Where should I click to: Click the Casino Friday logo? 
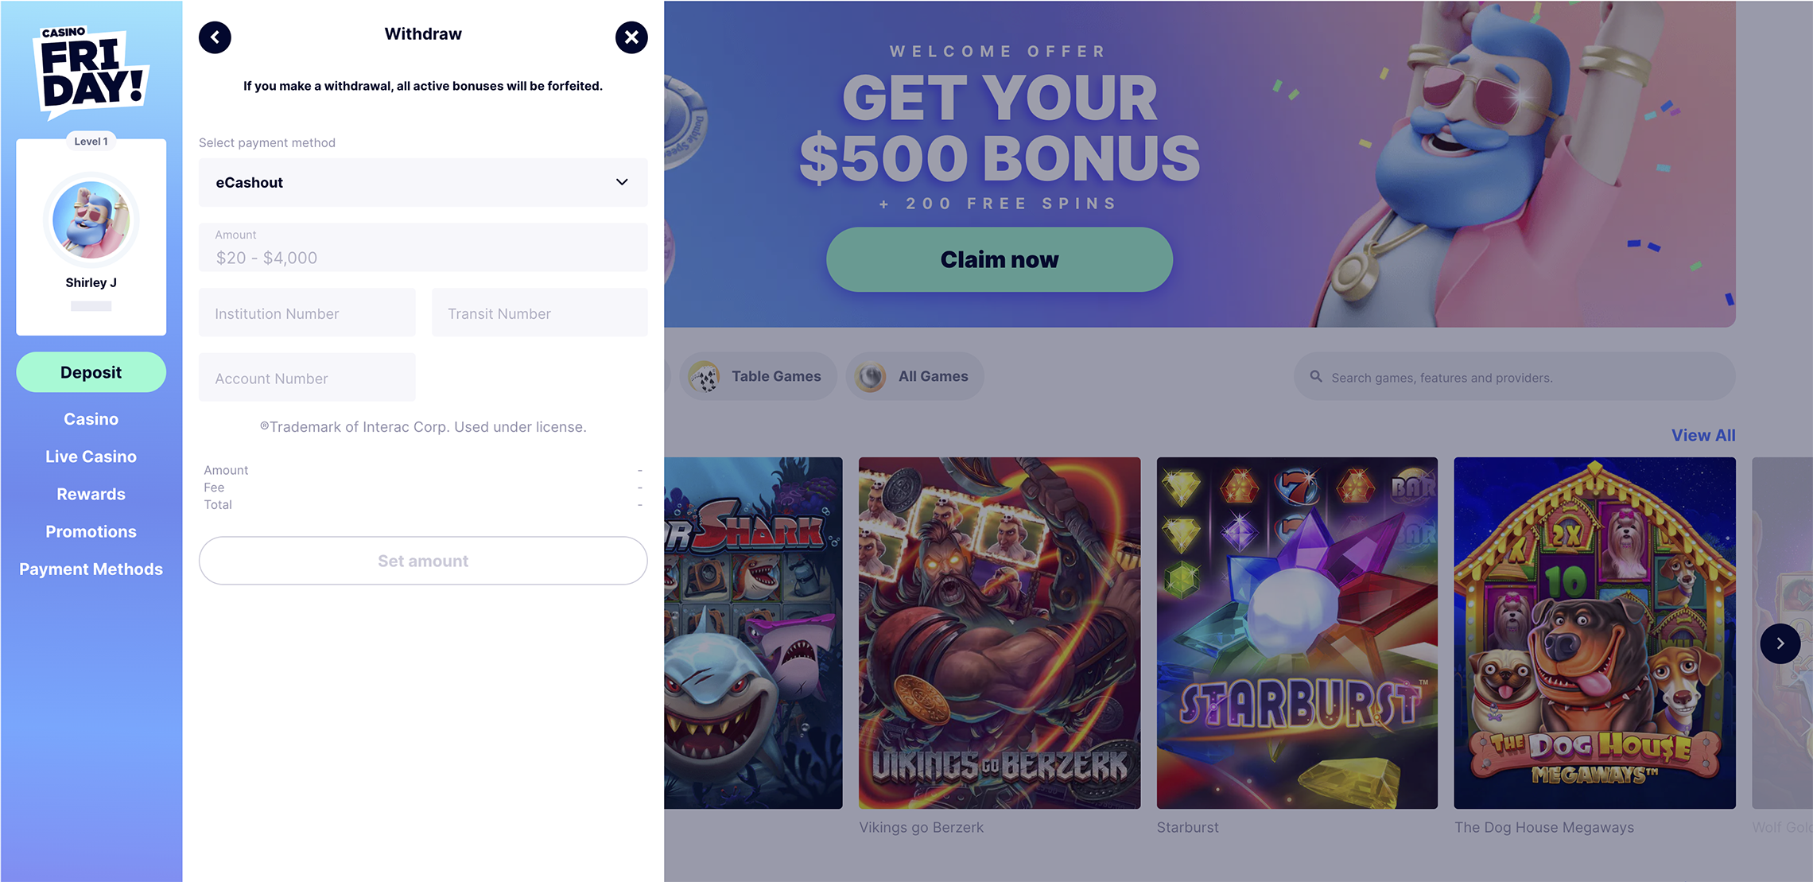tap(91, 72)
